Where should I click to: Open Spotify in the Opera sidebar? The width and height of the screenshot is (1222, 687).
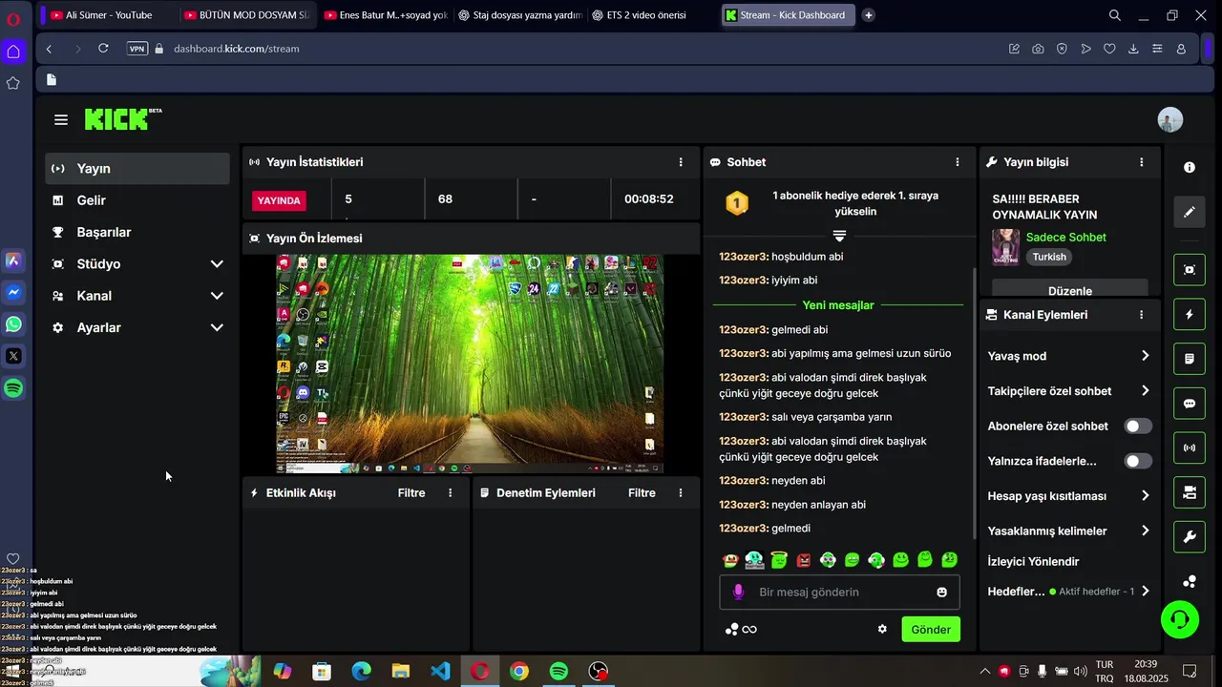tap(13, 388)
